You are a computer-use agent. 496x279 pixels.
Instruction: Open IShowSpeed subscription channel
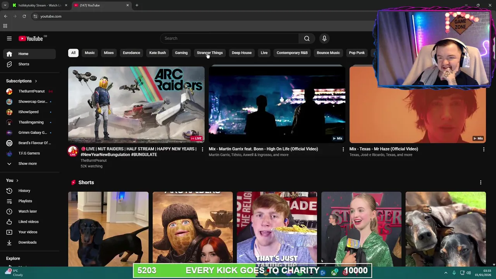tap(29, 112)
